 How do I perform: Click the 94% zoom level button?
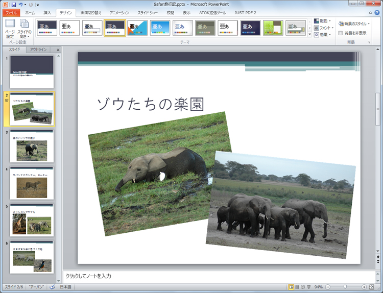[x=319, y=287]
